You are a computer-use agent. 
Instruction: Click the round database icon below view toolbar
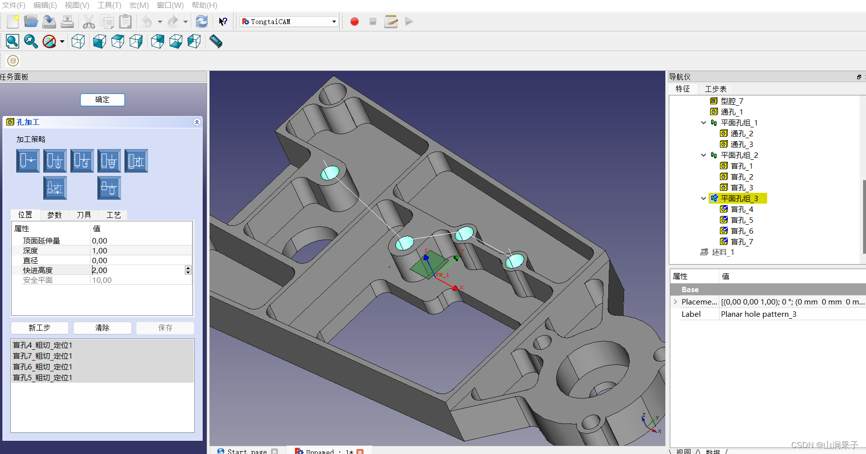(13, 61)
